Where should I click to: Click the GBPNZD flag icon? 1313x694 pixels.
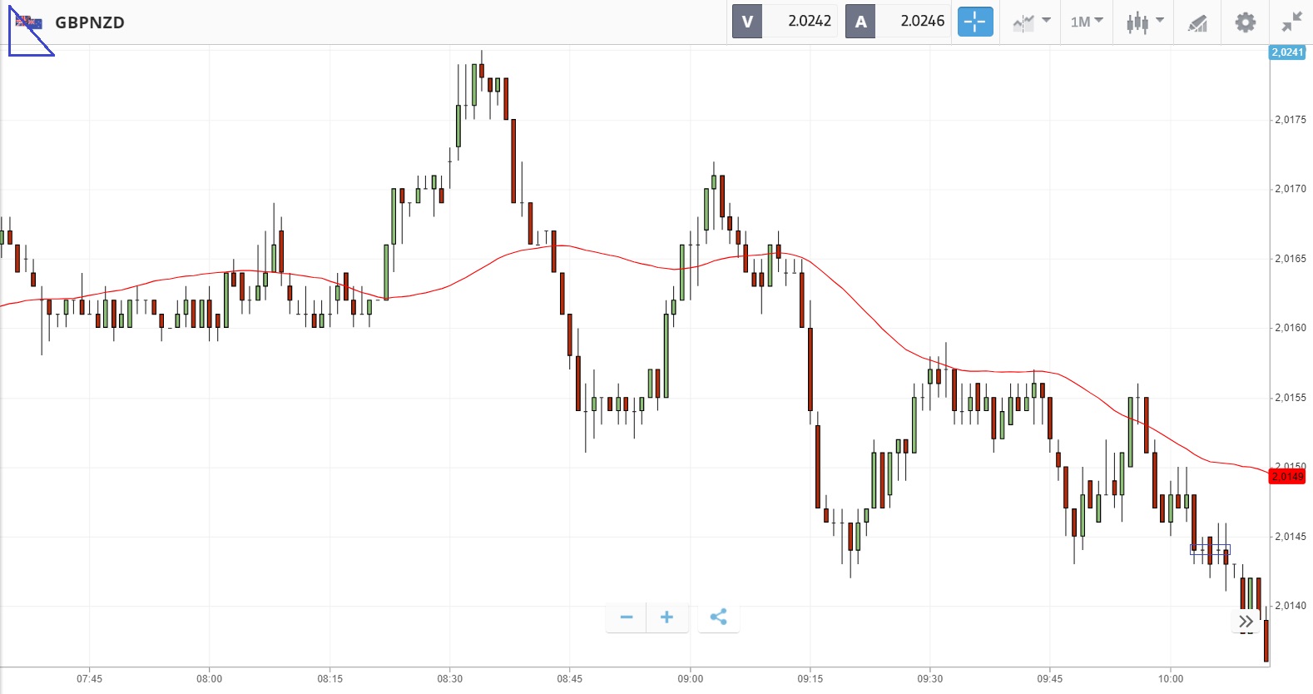[29, 22]
